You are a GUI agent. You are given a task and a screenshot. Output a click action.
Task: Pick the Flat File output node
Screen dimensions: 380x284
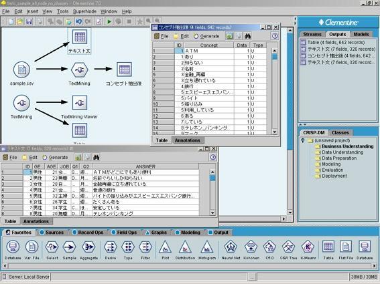[346, 247]
